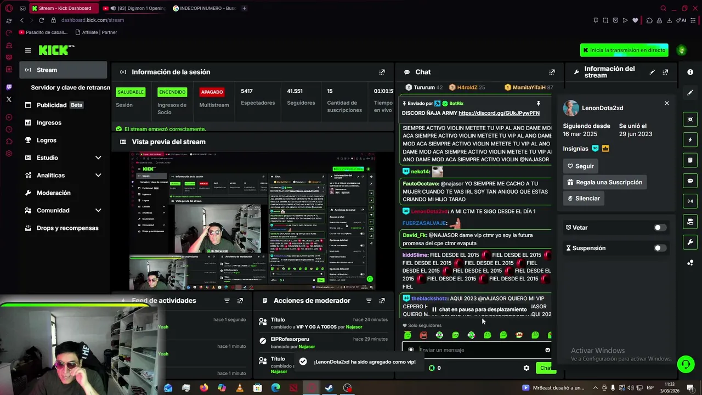Click username theblackshotz in chat
The height and width of the screenshot is (395, 702).
(429, 298)
